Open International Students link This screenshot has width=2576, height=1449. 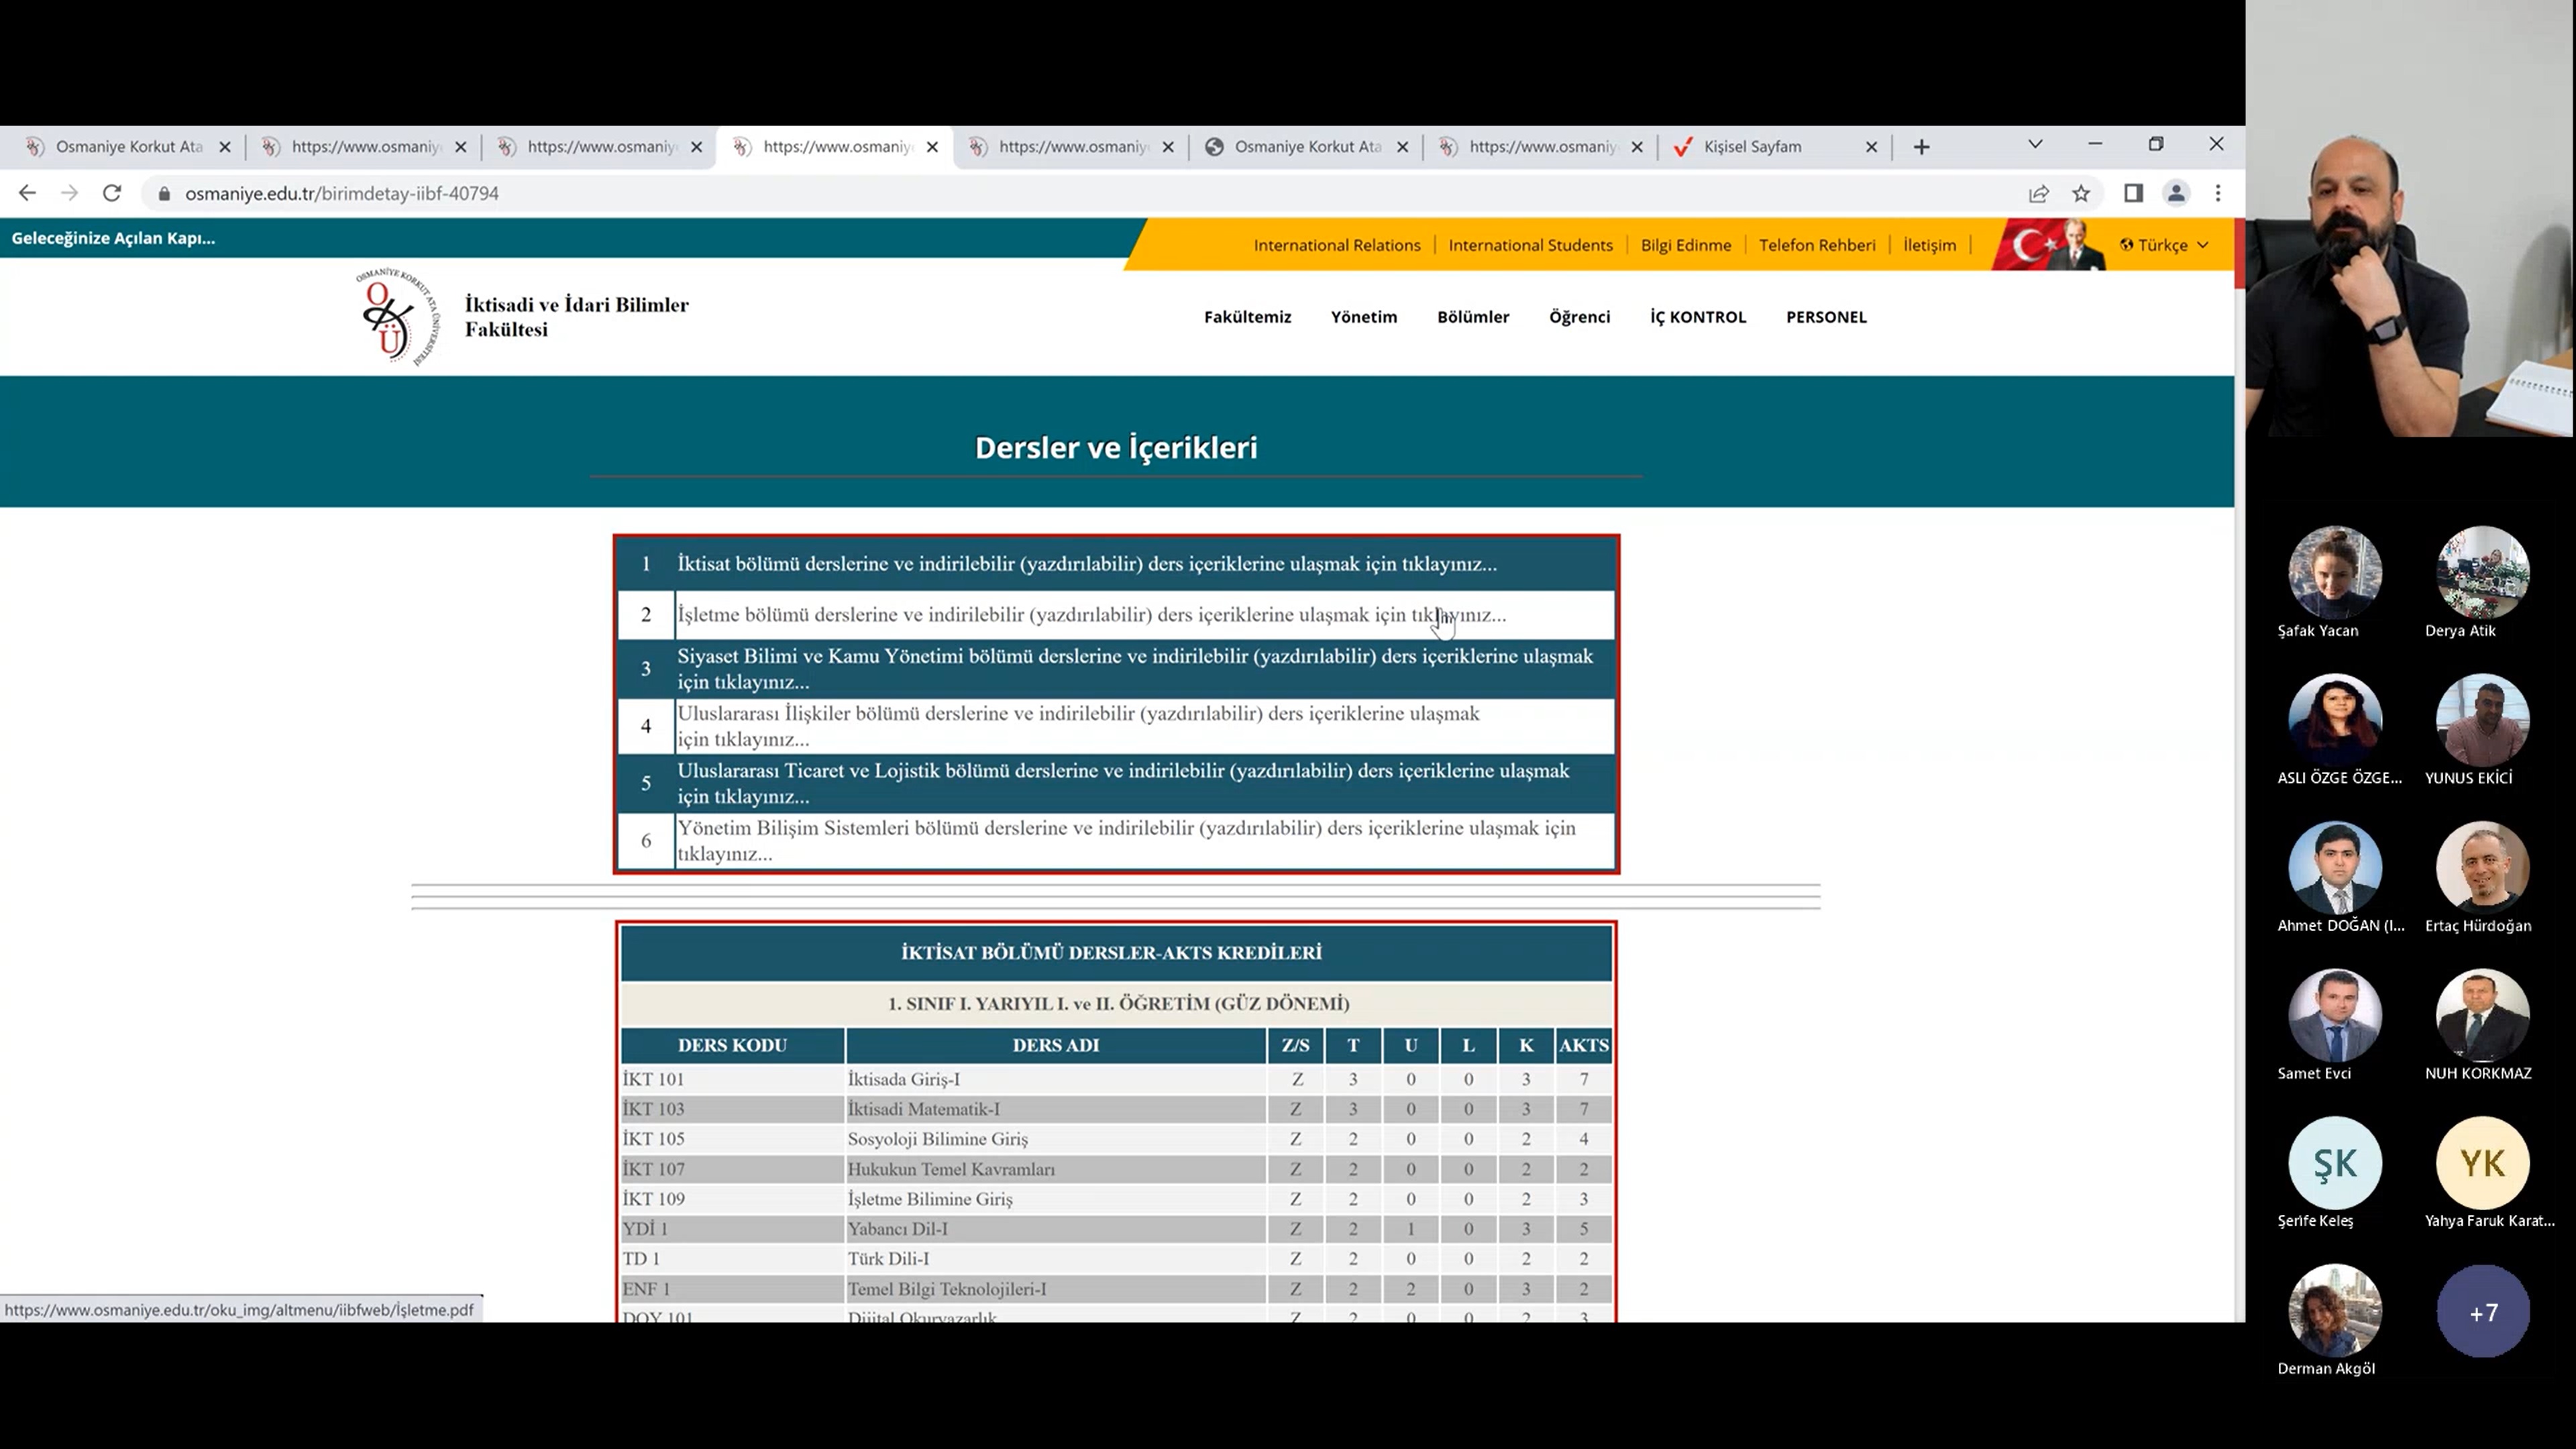coord(1530,245)
